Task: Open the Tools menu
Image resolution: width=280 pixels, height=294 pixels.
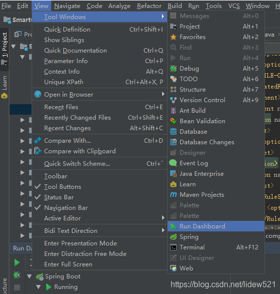Action: (214, 6)
